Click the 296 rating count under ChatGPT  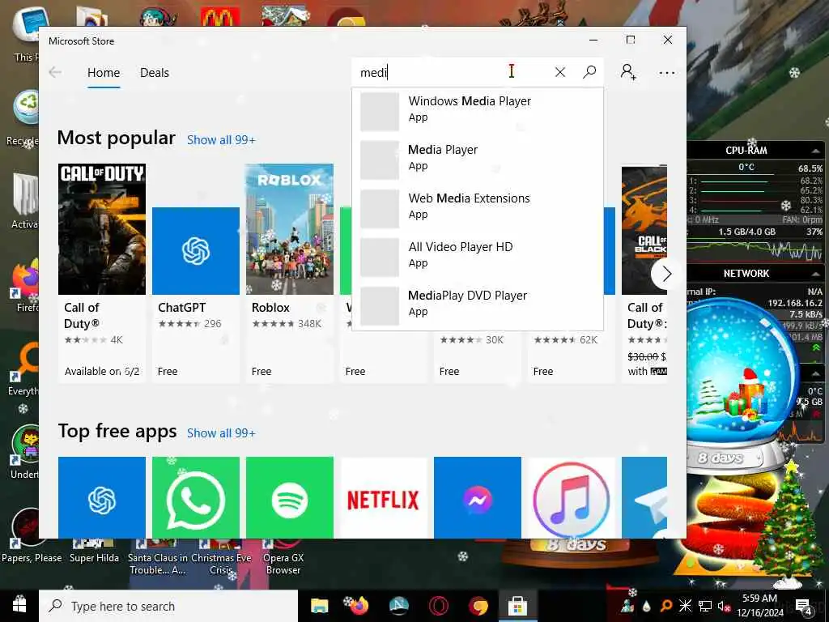pos(213,324)
